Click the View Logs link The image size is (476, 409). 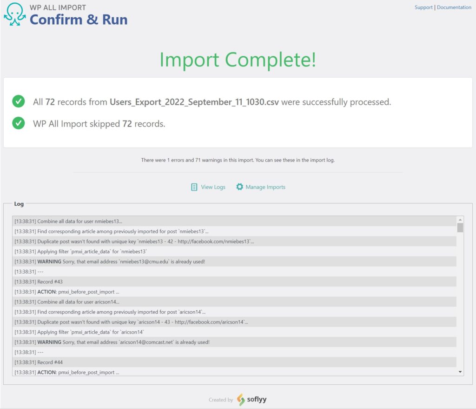click(x=213, y=187)
